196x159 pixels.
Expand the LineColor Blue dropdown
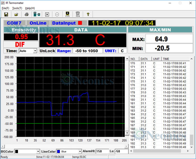(80, 151)
